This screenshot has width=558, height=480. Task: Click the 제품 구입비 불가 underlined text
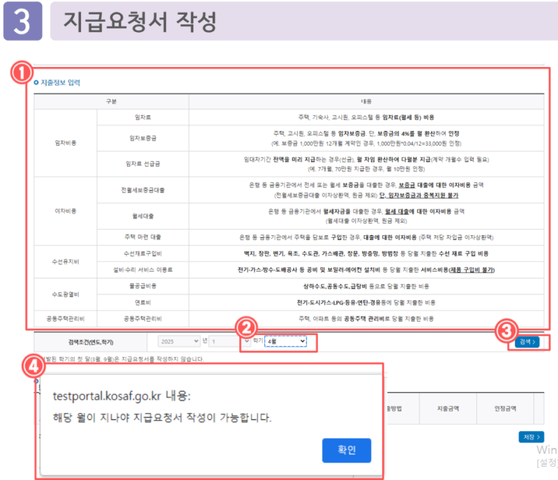[x=472, y=270]
